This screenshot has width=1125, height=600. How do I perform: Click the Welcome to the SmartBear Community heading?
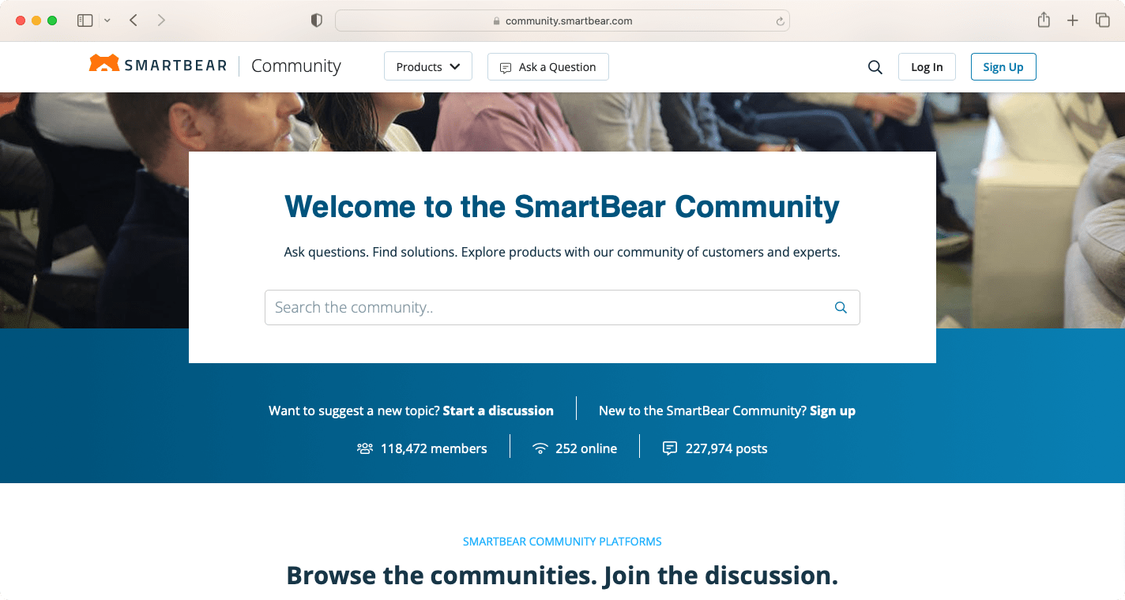coord(562,207)
